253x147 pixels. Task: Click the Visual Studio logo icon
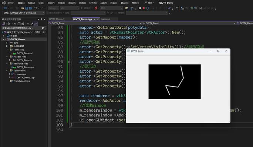point(4,3)
